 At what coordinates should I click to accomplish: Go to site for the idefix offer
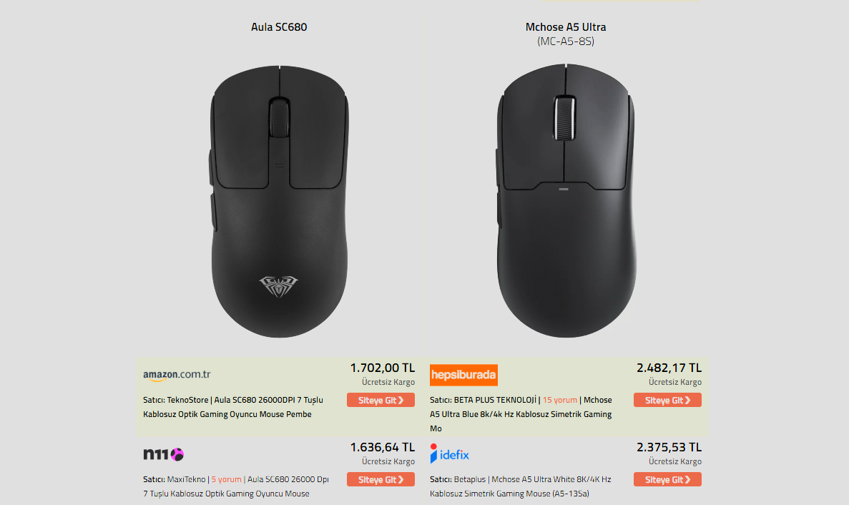[667, 479]
